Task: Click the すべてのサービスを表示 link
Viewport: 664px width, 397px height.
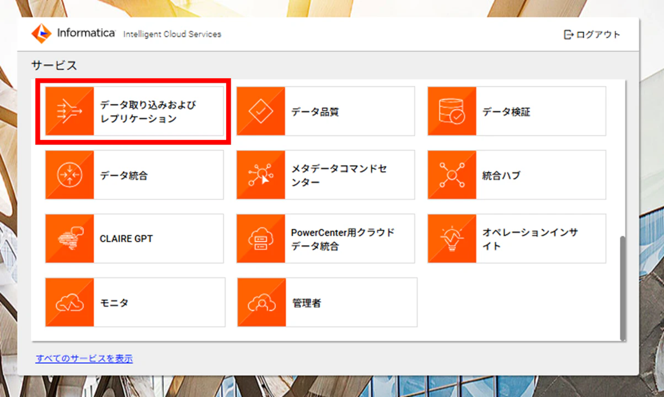Action: (84, 358)
